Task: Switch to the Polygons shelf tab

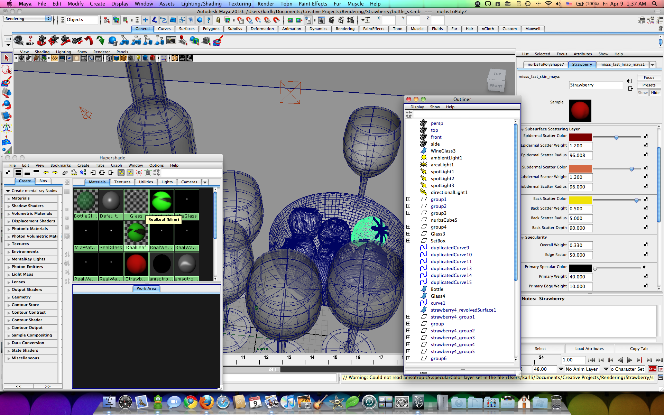Action: 211,29
